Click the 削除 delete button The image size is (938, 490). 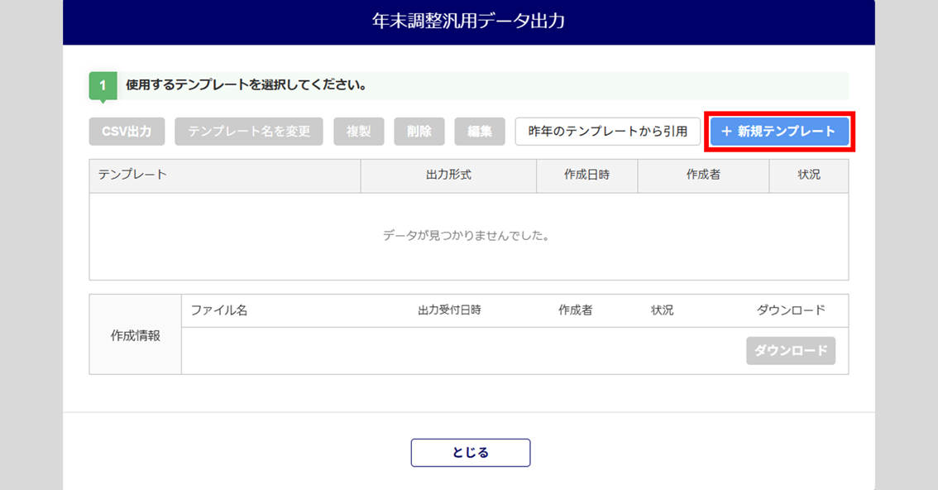pos(419,132)
